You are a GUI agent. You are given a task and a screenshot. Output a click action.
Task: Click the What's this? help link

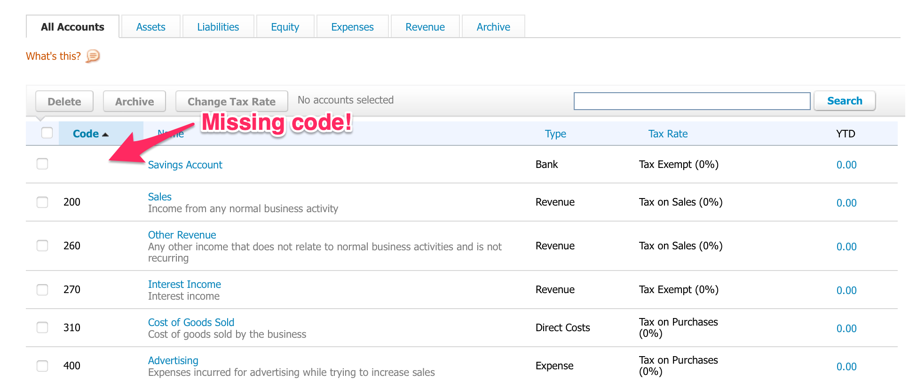[53, 56]
